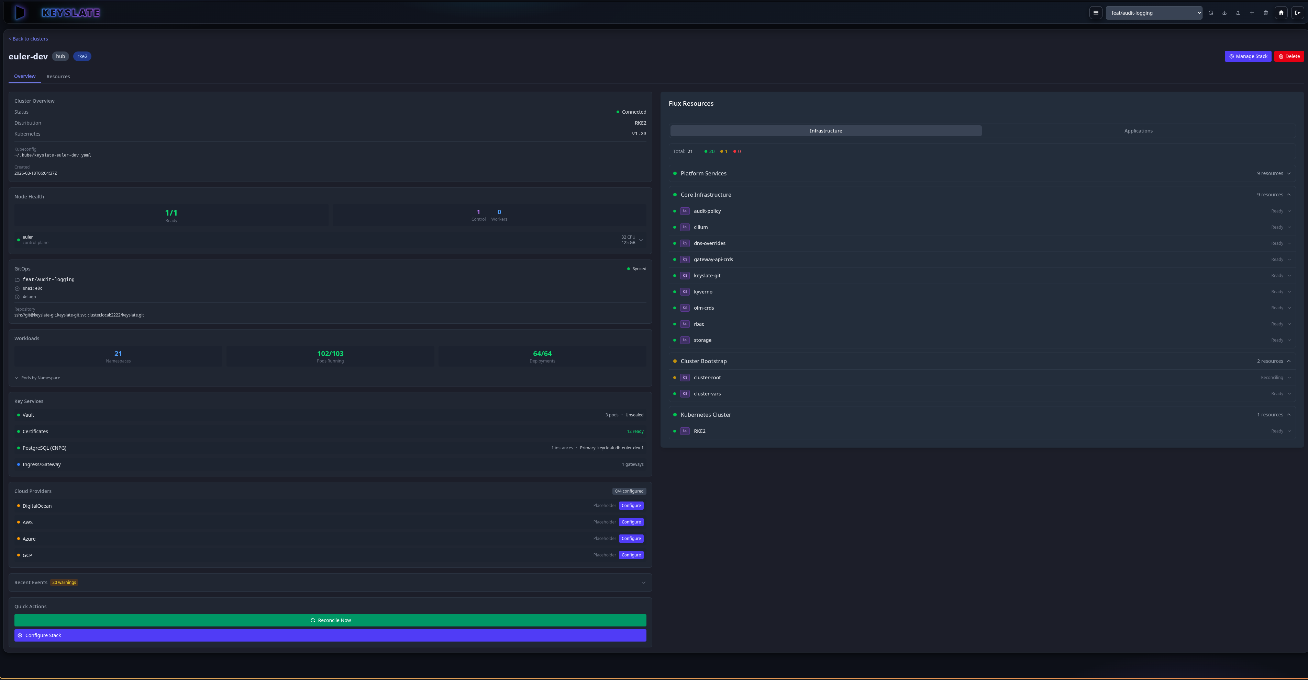1308x680 pixels.
Task: Expand the cilium row chevron
Action: pos(1289,227)
